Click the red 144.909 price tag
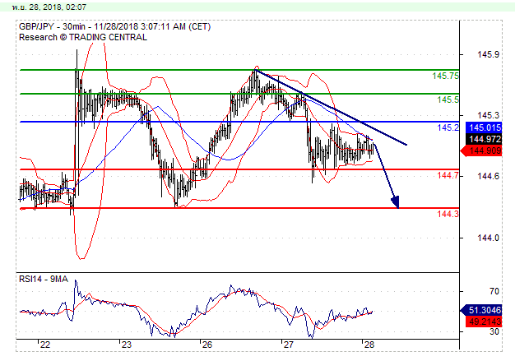 [484, 150]
